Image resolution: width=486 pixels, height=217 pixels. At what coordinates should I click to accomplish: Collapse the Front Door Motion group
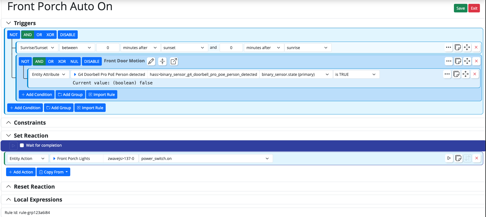pyautogui.click(x=162, y=61)
